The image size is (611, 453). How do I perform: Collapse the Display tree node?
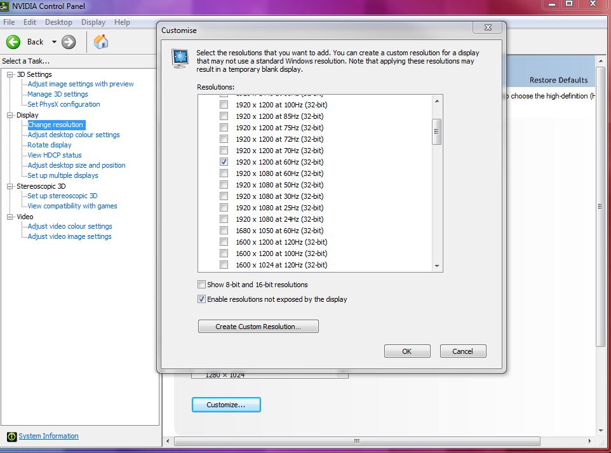click(x=10, y=115)
